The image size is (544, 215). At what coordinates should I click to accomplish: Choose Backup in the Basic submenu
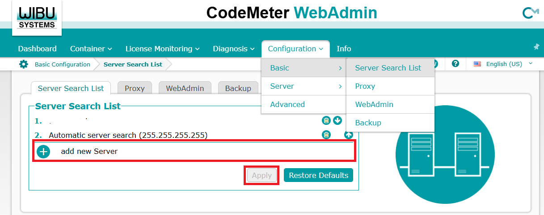pyautogui.click(x=390, y=123)
